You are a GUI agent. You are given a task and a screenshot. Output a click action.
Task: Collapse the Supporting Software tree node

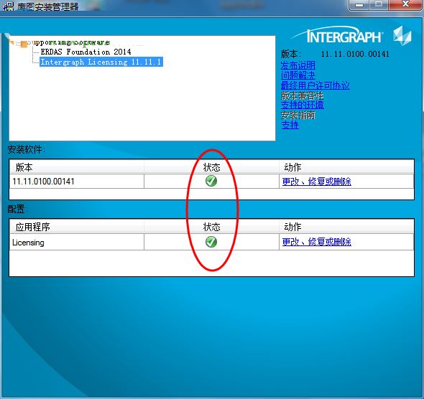18,42
